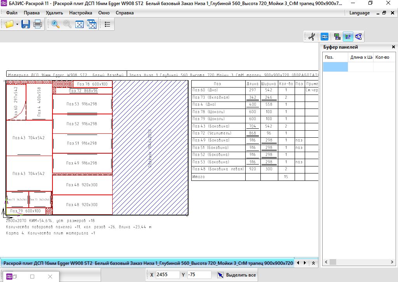
Task: Open the Окно menu
Action: 104,13
